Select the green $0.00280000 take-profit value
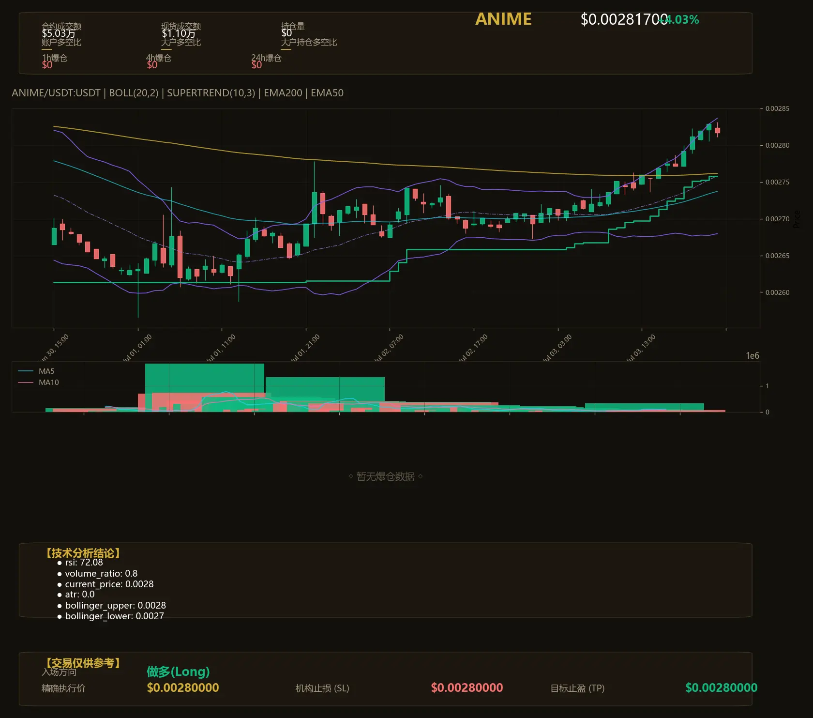Image resolution: width=813 pixels, height=718 pixels. pyautogui.click(x=722, y=687)
